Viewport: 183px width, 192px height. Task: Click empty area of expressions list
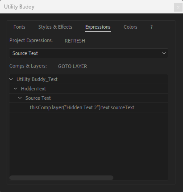89,143
